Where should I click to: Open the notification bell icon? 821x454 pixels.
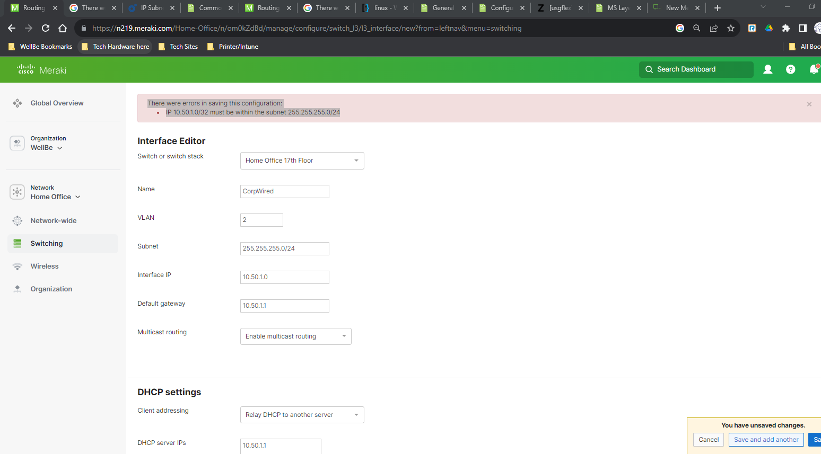tap(814, 69)
